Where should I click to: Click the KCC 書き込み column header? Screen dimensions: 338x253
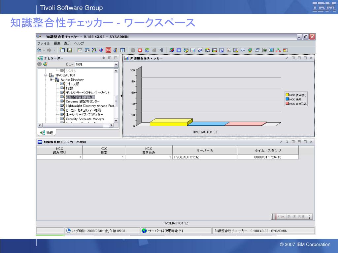tap(149, 150)
